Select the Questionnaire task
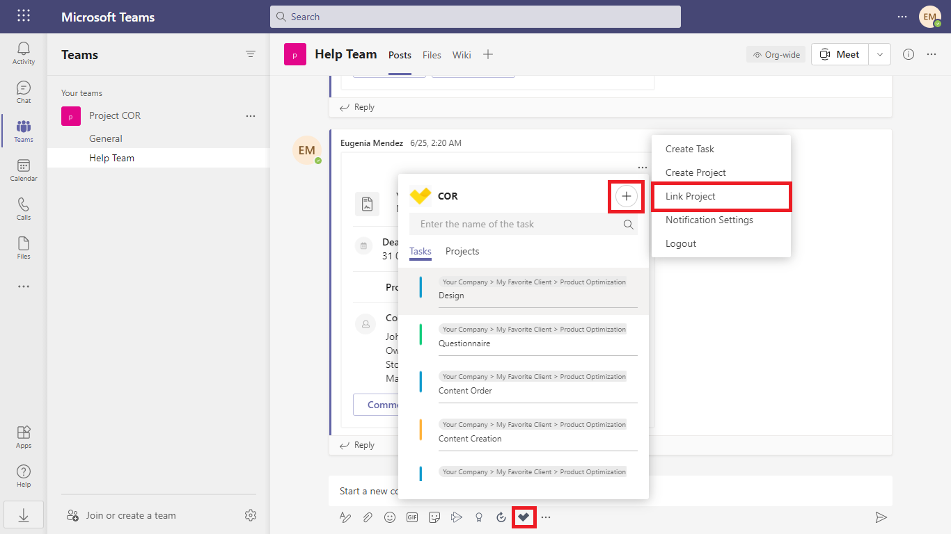This screenshot has width=951, height=534. click(524, 339)
